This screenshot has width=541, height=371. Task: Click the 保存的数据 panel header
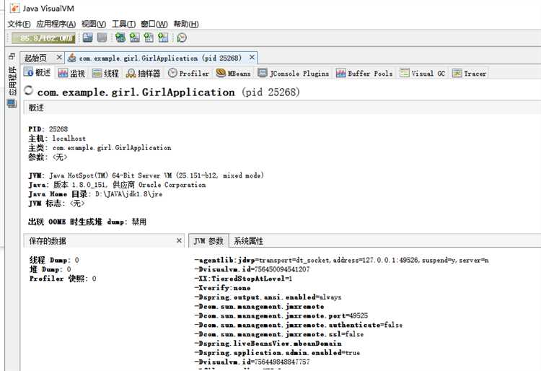tap(104, 240)
